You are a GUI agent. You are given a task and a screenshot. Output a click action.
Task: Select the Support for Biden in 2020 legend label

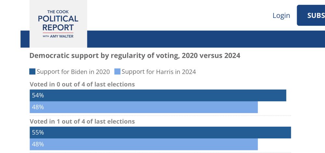pos(73,72)
